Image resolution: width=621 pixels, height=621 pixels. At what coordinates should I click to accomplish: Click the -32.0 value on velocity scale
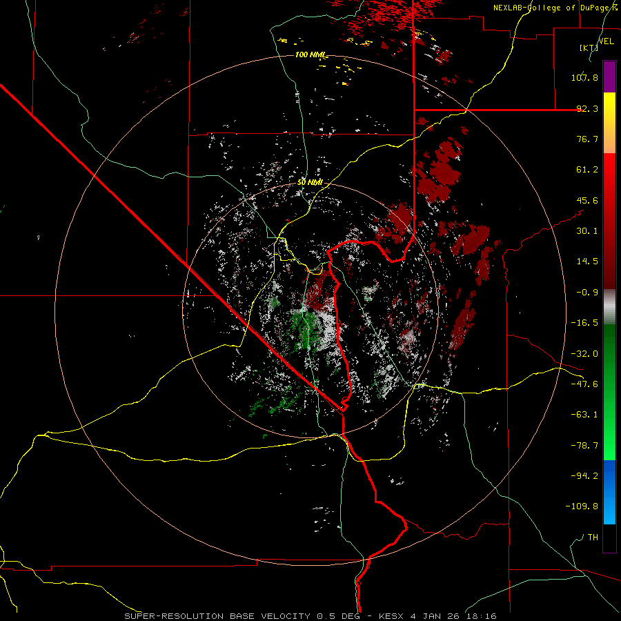584,354
